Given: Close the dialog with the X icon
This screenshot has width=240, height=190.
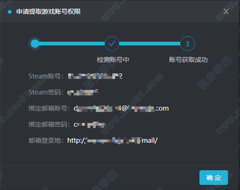Looking at the screenshot, I should tap(226, 12).
